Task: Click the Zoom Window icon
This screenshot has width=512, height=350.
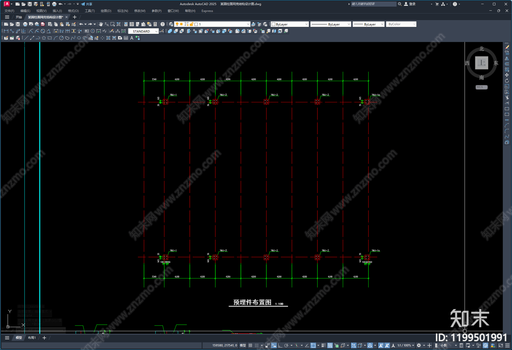Action: point(112,24)
